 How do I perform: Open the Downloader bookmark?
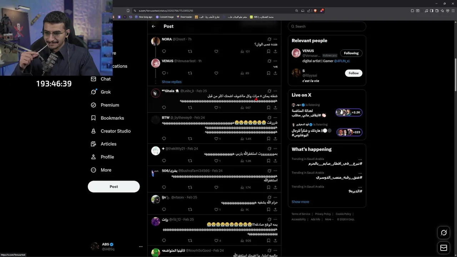(184, 17)
